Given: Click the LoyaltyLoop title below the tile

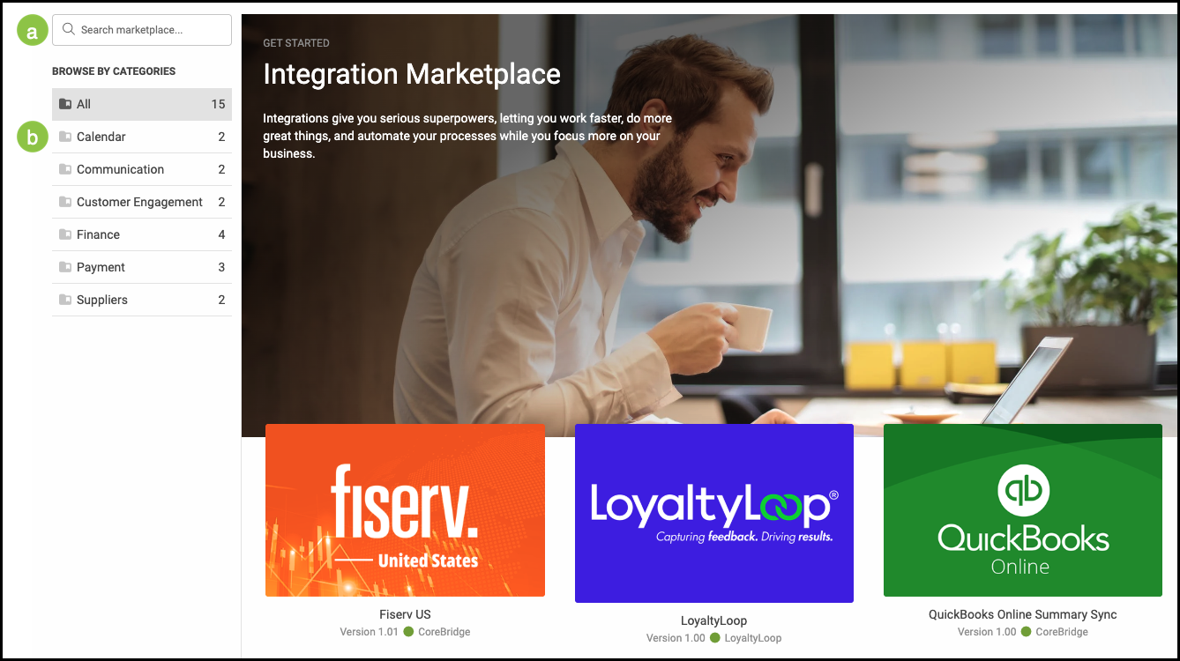Looking at the screenshot, I should [x=714, y=620].
